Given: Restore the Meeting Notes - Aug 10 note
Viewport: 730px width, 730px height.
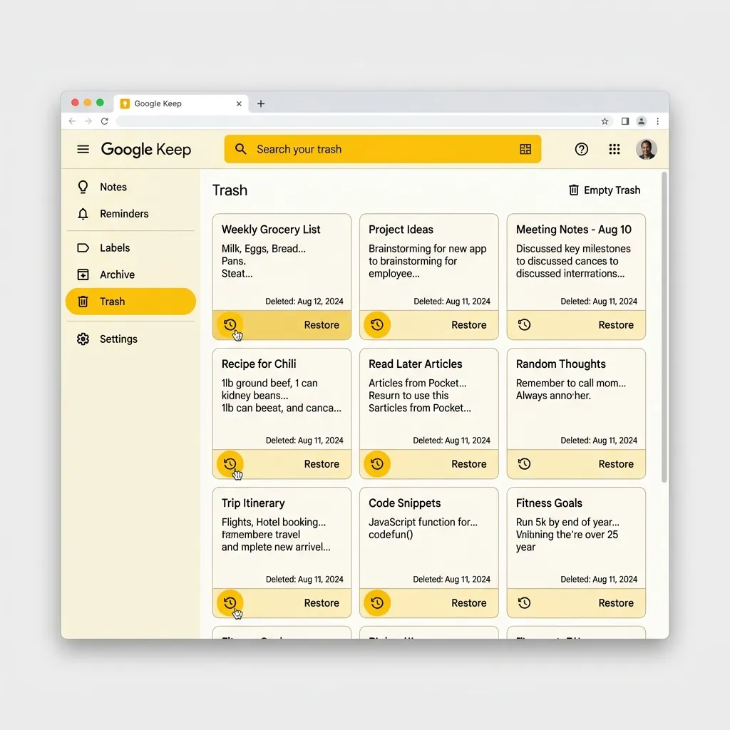Looking at the screenshot, I should (x=616, y=325).
